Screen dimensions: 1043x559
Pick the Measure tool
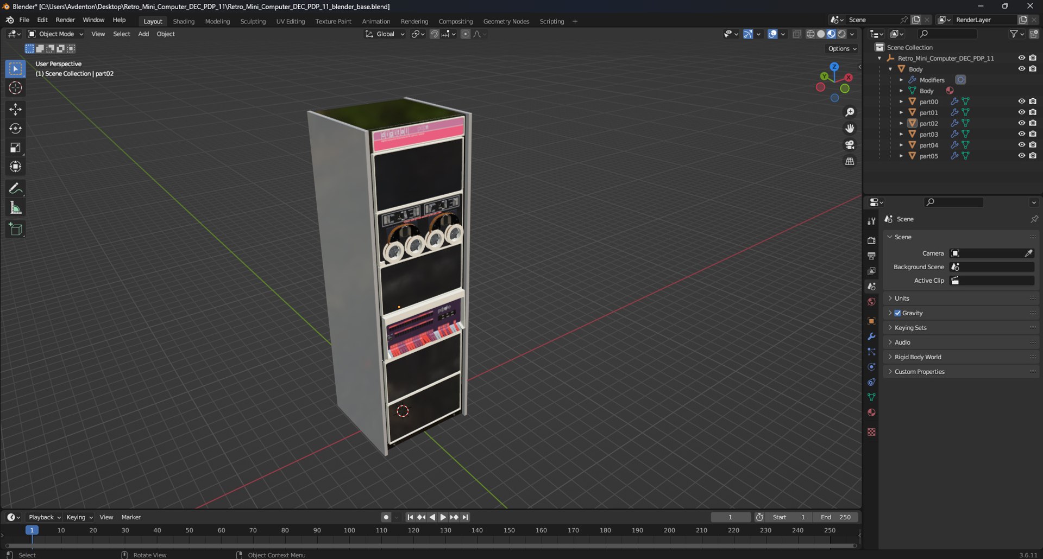coord(15,208)
